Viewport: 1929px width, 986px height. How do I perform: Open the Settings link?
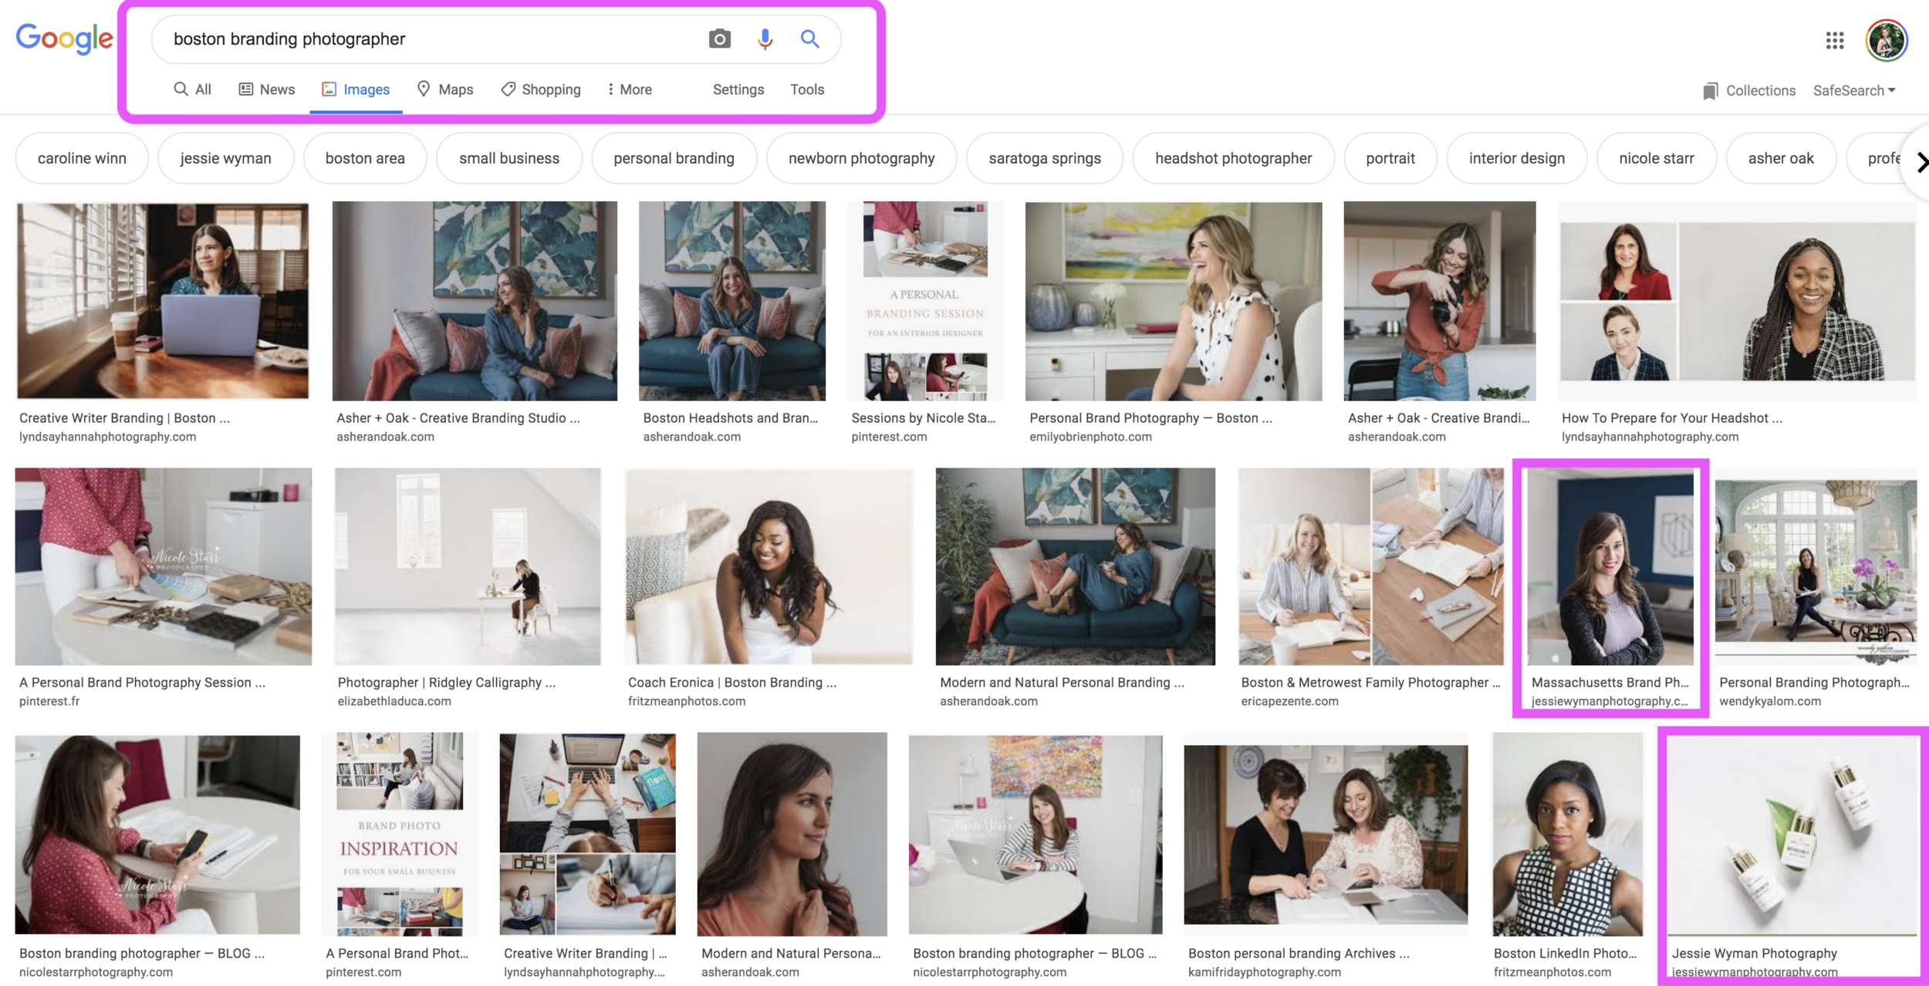[x=738, y=89]
